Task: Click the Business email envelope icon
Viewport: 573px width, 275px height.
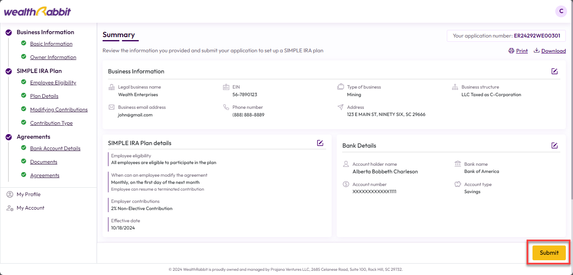Action: coord(112,107)
